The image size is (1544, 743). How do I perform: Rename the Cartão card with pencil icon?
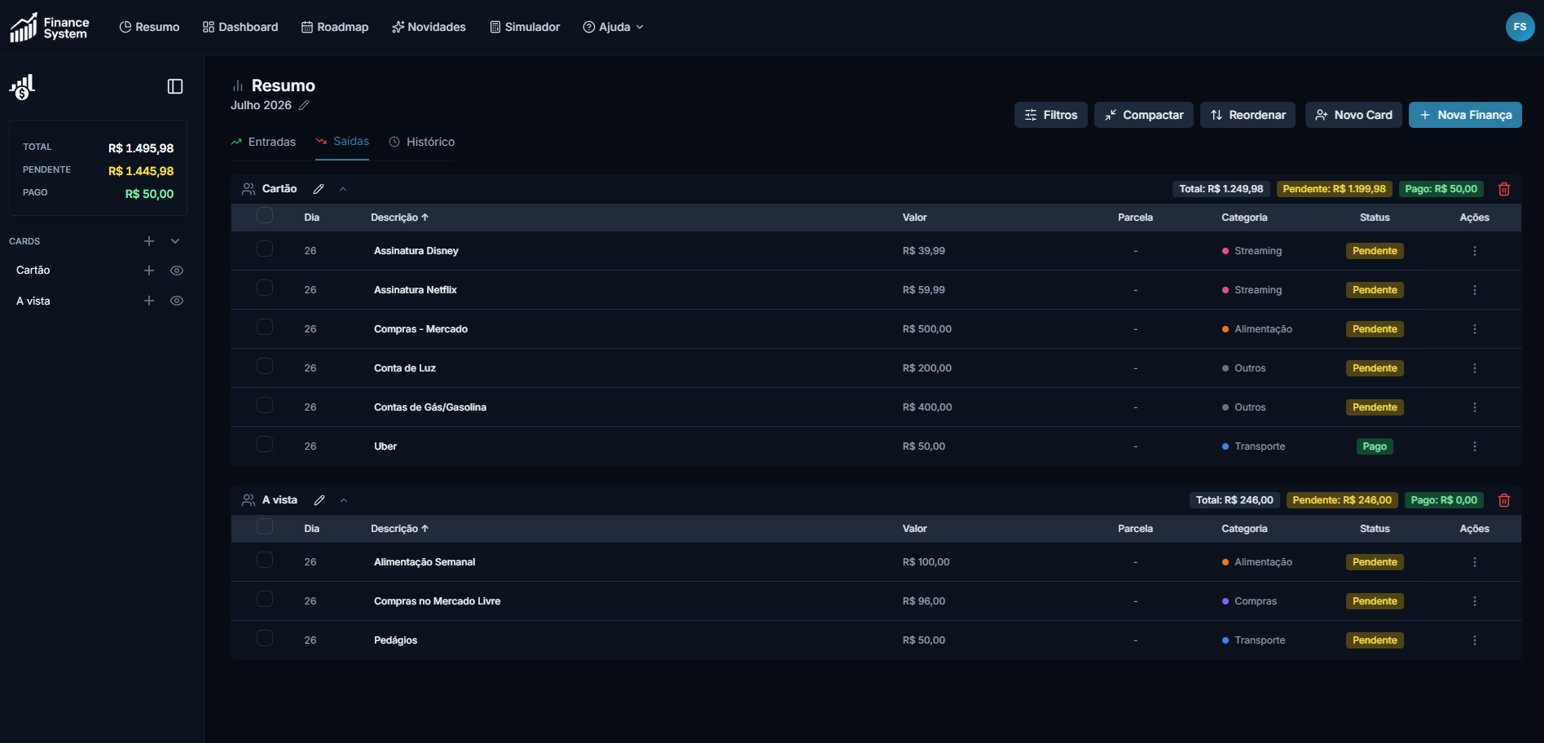(319, 189)
